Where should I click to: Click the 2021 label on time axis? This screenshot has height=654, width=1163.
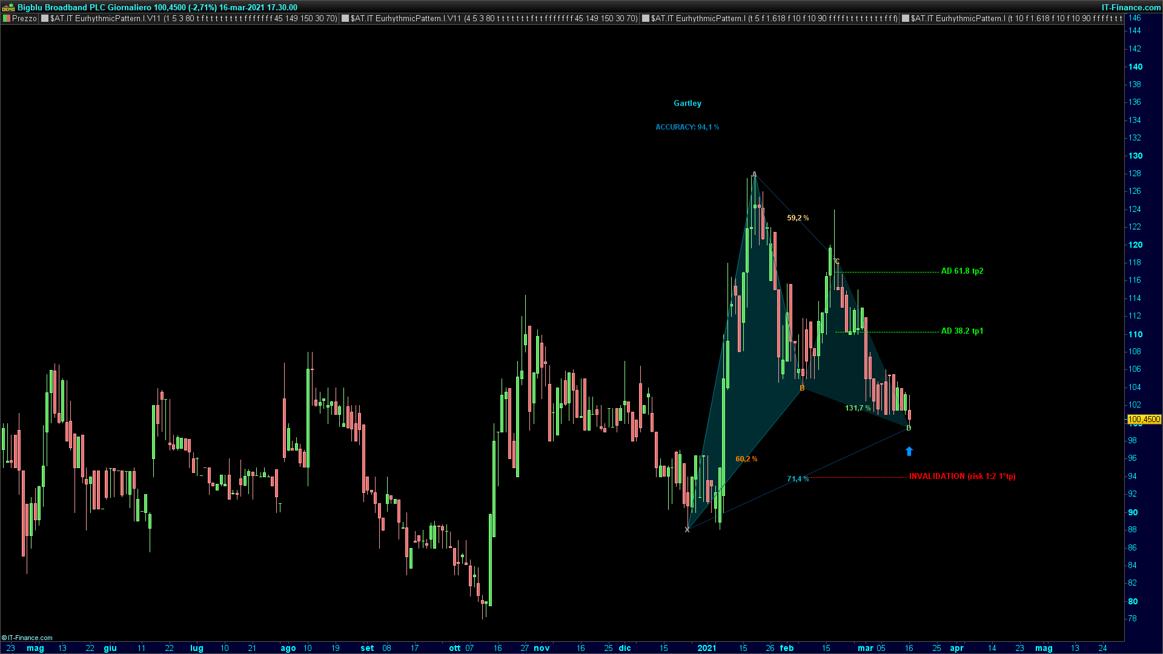click(x=706, y=648)
